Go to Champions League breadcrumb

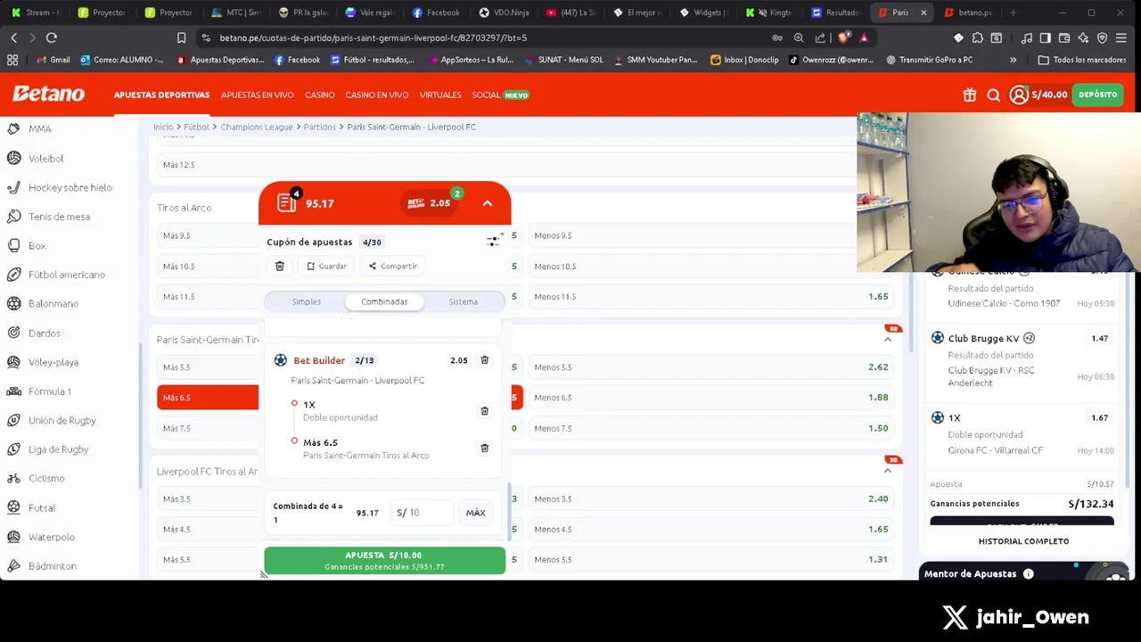pyautogui.click(x=257, y=127)
